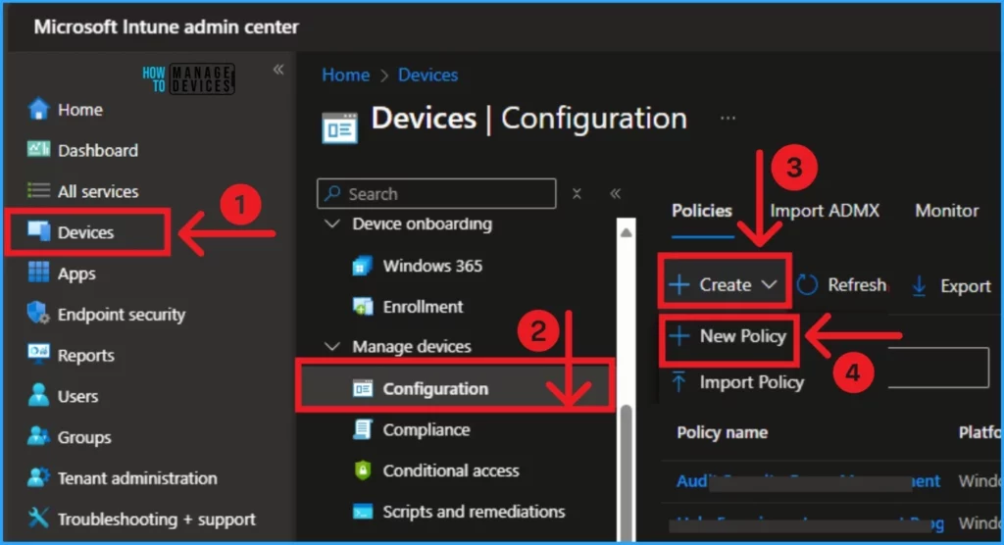Clear the search box with X icon
The width and height of the screenshot is (1004, 545).
tap(577, 193)
